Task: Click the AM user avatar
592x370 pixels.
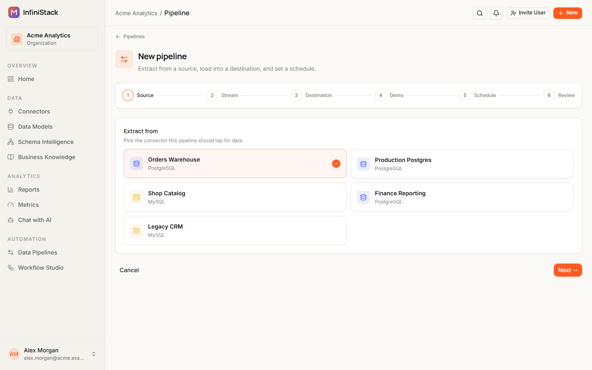Action: [x=14, y=354]
